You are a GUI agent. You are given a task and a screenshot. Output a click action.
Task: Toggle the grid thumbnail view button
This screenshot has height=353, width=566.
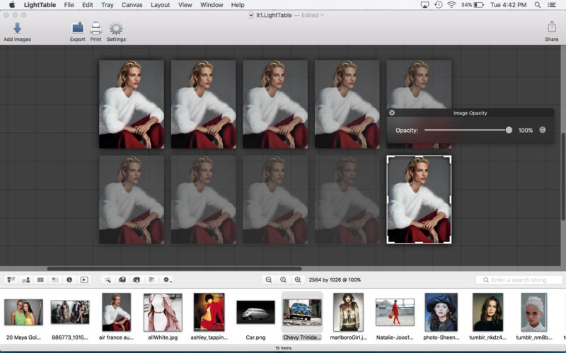(x=40, y=280)
